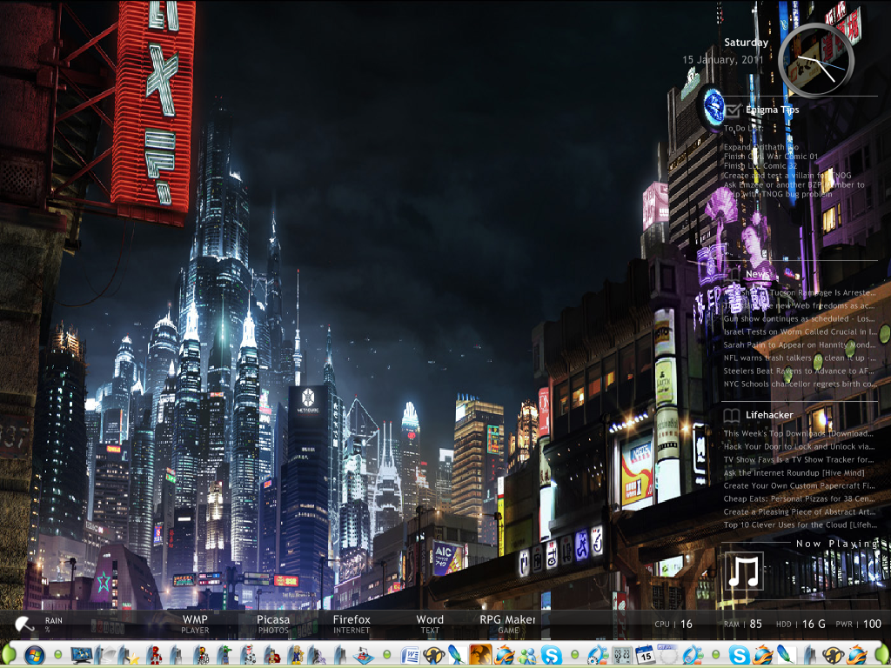Click the PWR 100 power meter
Image resolution: width=891 pixels, height=668 pixels.
(857, 623)
